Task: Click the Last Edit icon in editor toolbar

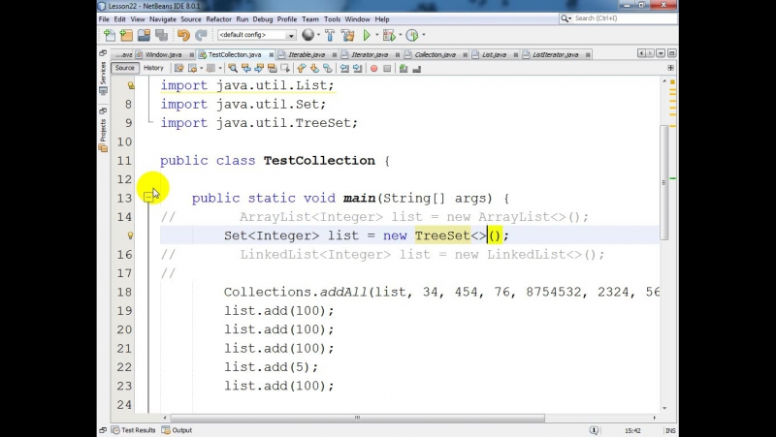Action: [178, 68]
